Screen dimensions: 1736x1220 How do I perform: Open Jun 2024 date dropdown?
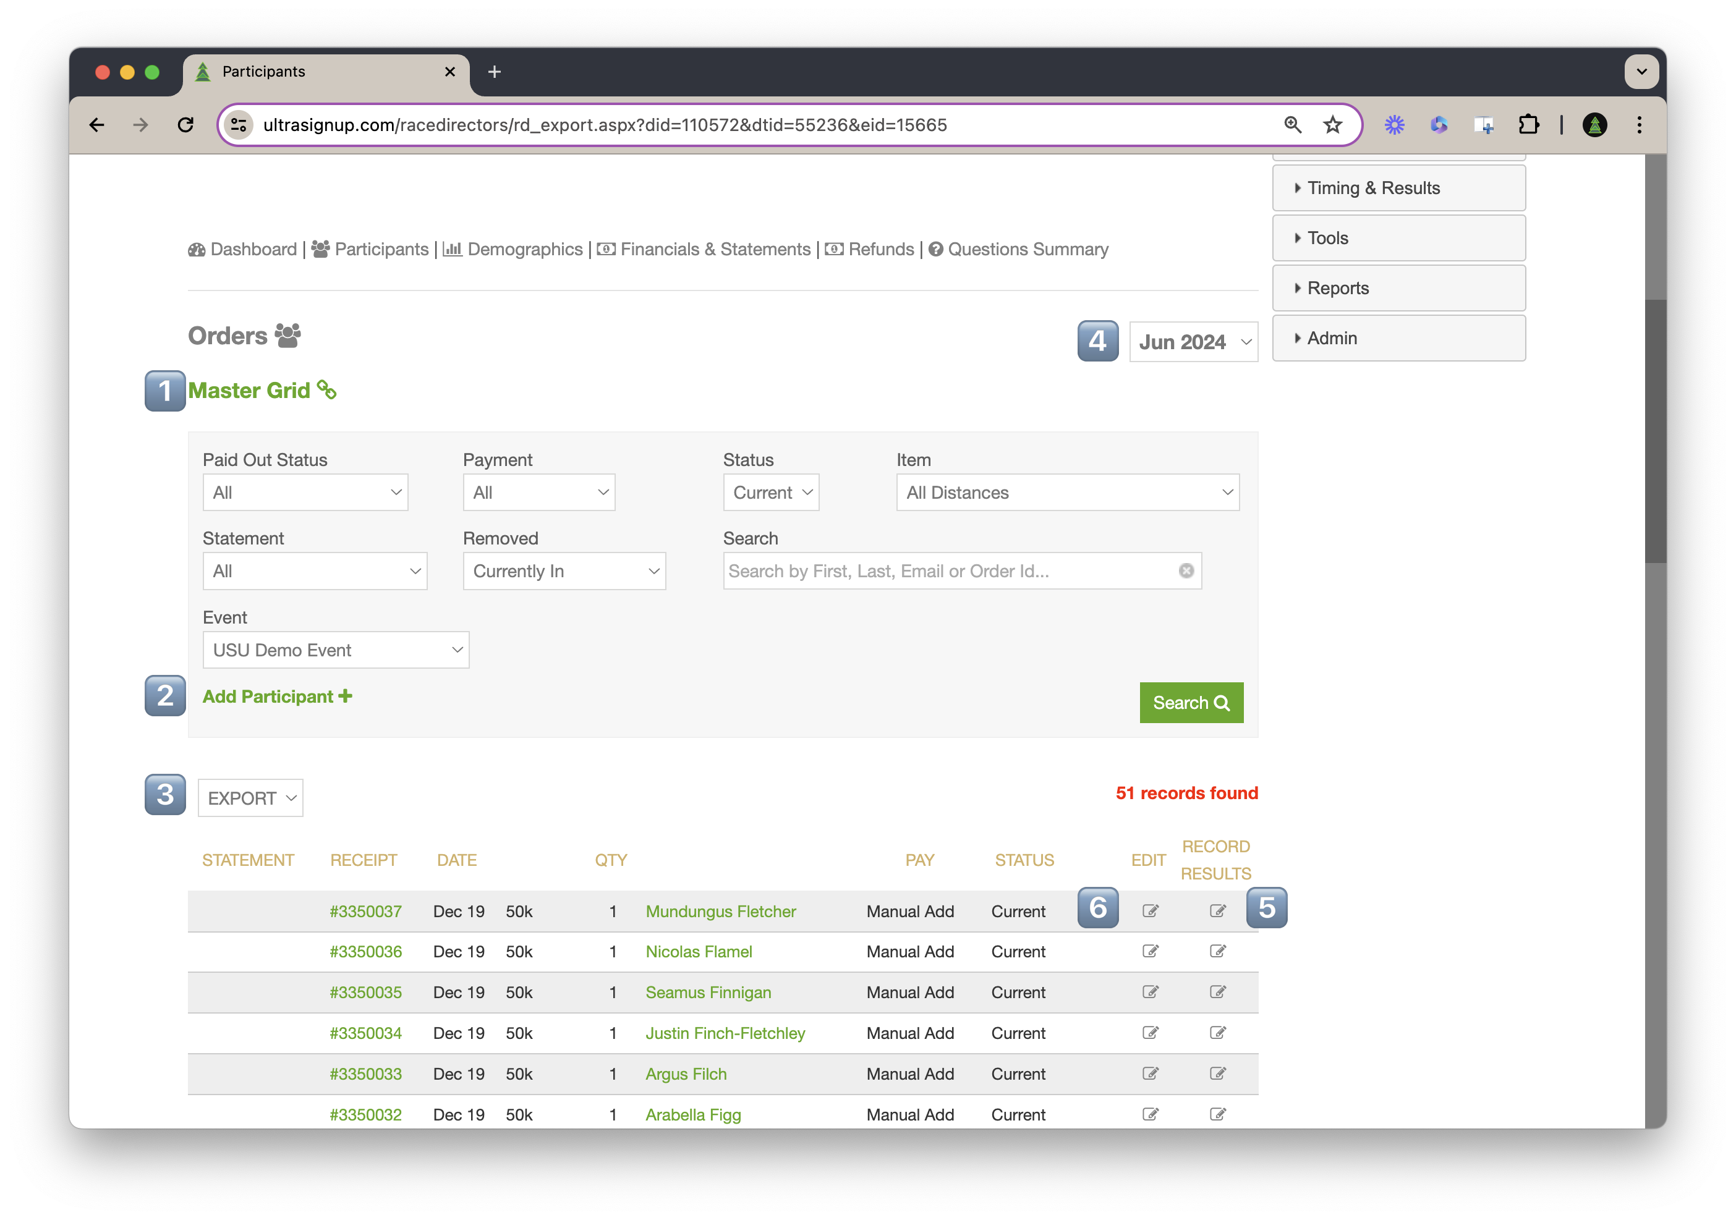pyautogui.click(x=1193, y=342)
